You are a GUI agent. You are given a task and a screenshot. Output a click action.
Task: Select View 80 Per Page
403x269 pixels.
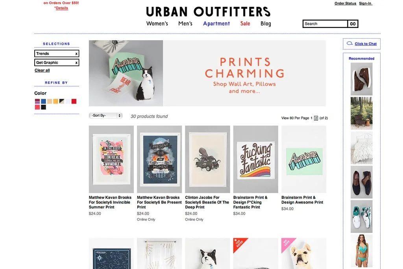tap(295, 118)
